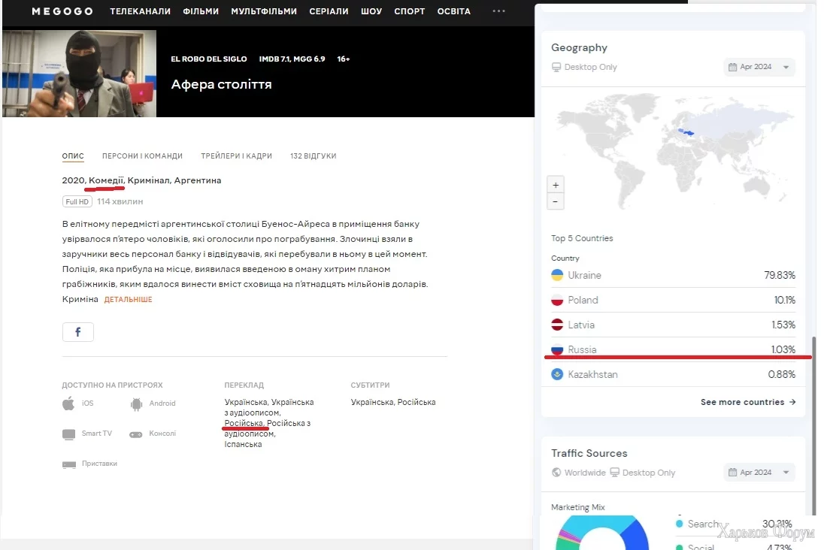The image size is (824, 550).
Task: Open the ОСВІТА menu item
Action: pyautogui.click(x=454, y=11)
